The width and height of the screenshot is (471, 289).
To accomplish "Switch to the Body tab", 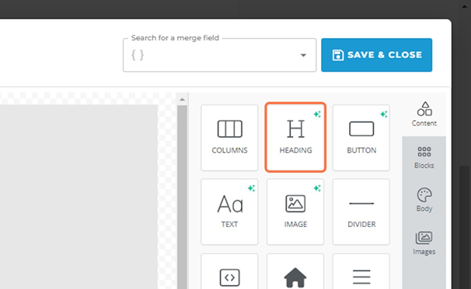I will click(424, 200).
